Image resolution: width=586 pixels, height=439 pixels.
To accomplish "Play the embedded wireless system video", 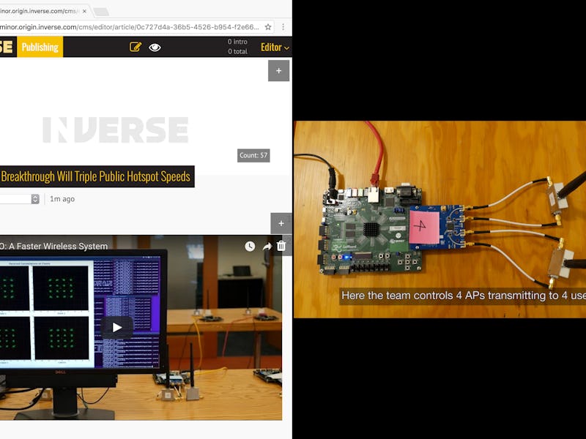I will coord(117,327).
